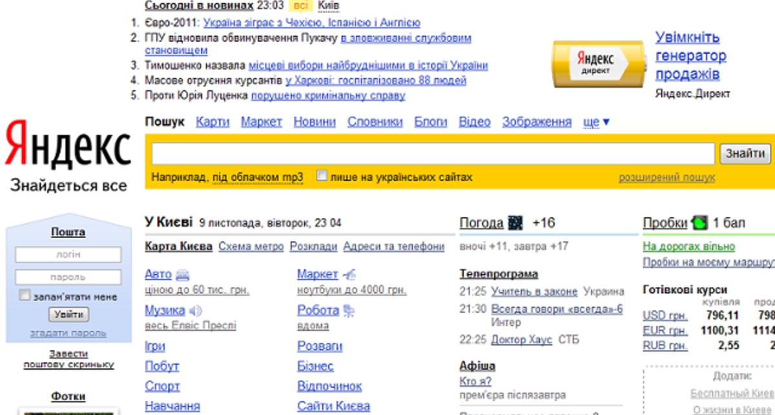Screen dimensions: 775x415
Task: Click into the main search field
Action: 433,154
